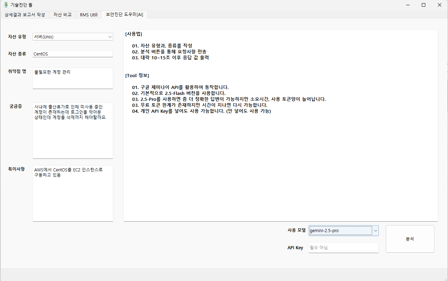The height and width of the screenshot is (281, 448).
Task: Click inside the 궁금증 text area
Action: point(73,130)
